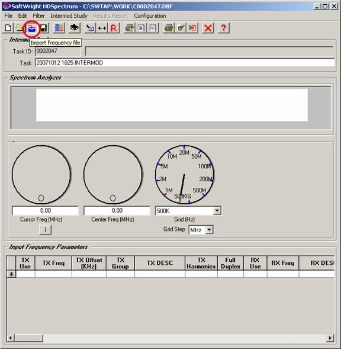The width and height of the screenshot is (341, 349).
Task: Click the second report grid page icon
Action: coord(153,28)
